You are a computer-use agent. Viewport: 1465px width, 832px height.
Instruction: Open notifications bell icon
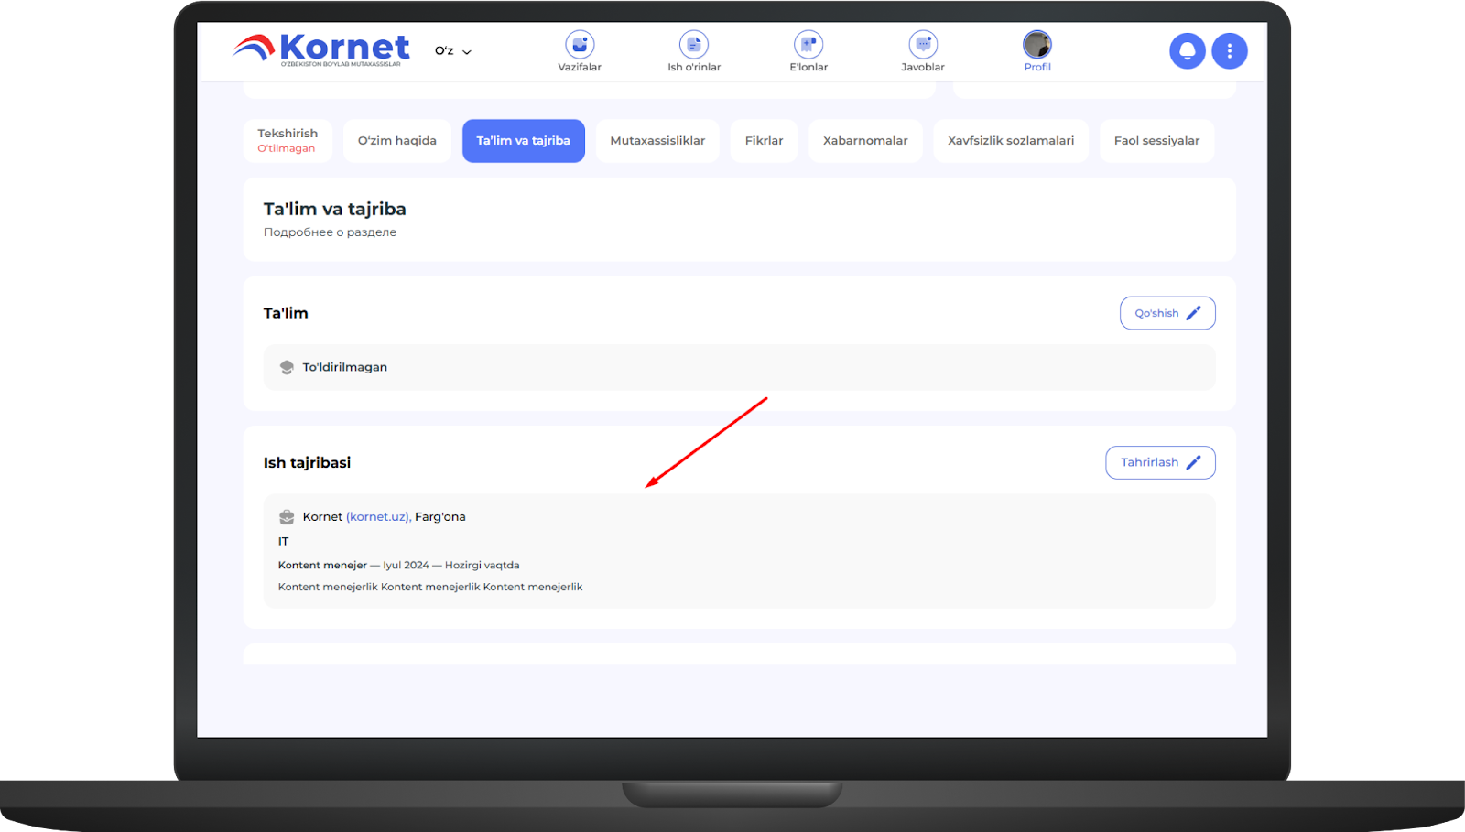coord(1187,51)
